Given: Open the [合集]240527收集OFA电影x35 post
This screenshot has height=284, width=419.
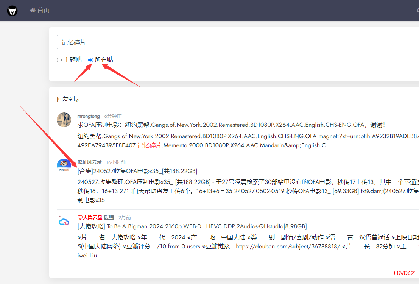Looking at the screenshot, I should tap(137, 171).
